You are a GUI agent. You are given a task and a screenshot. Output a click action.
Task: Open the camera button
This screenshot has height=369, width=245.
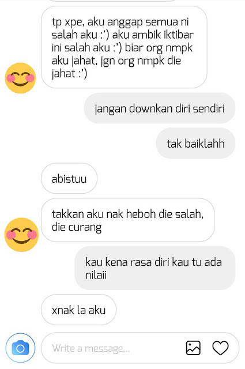point(21,348)
